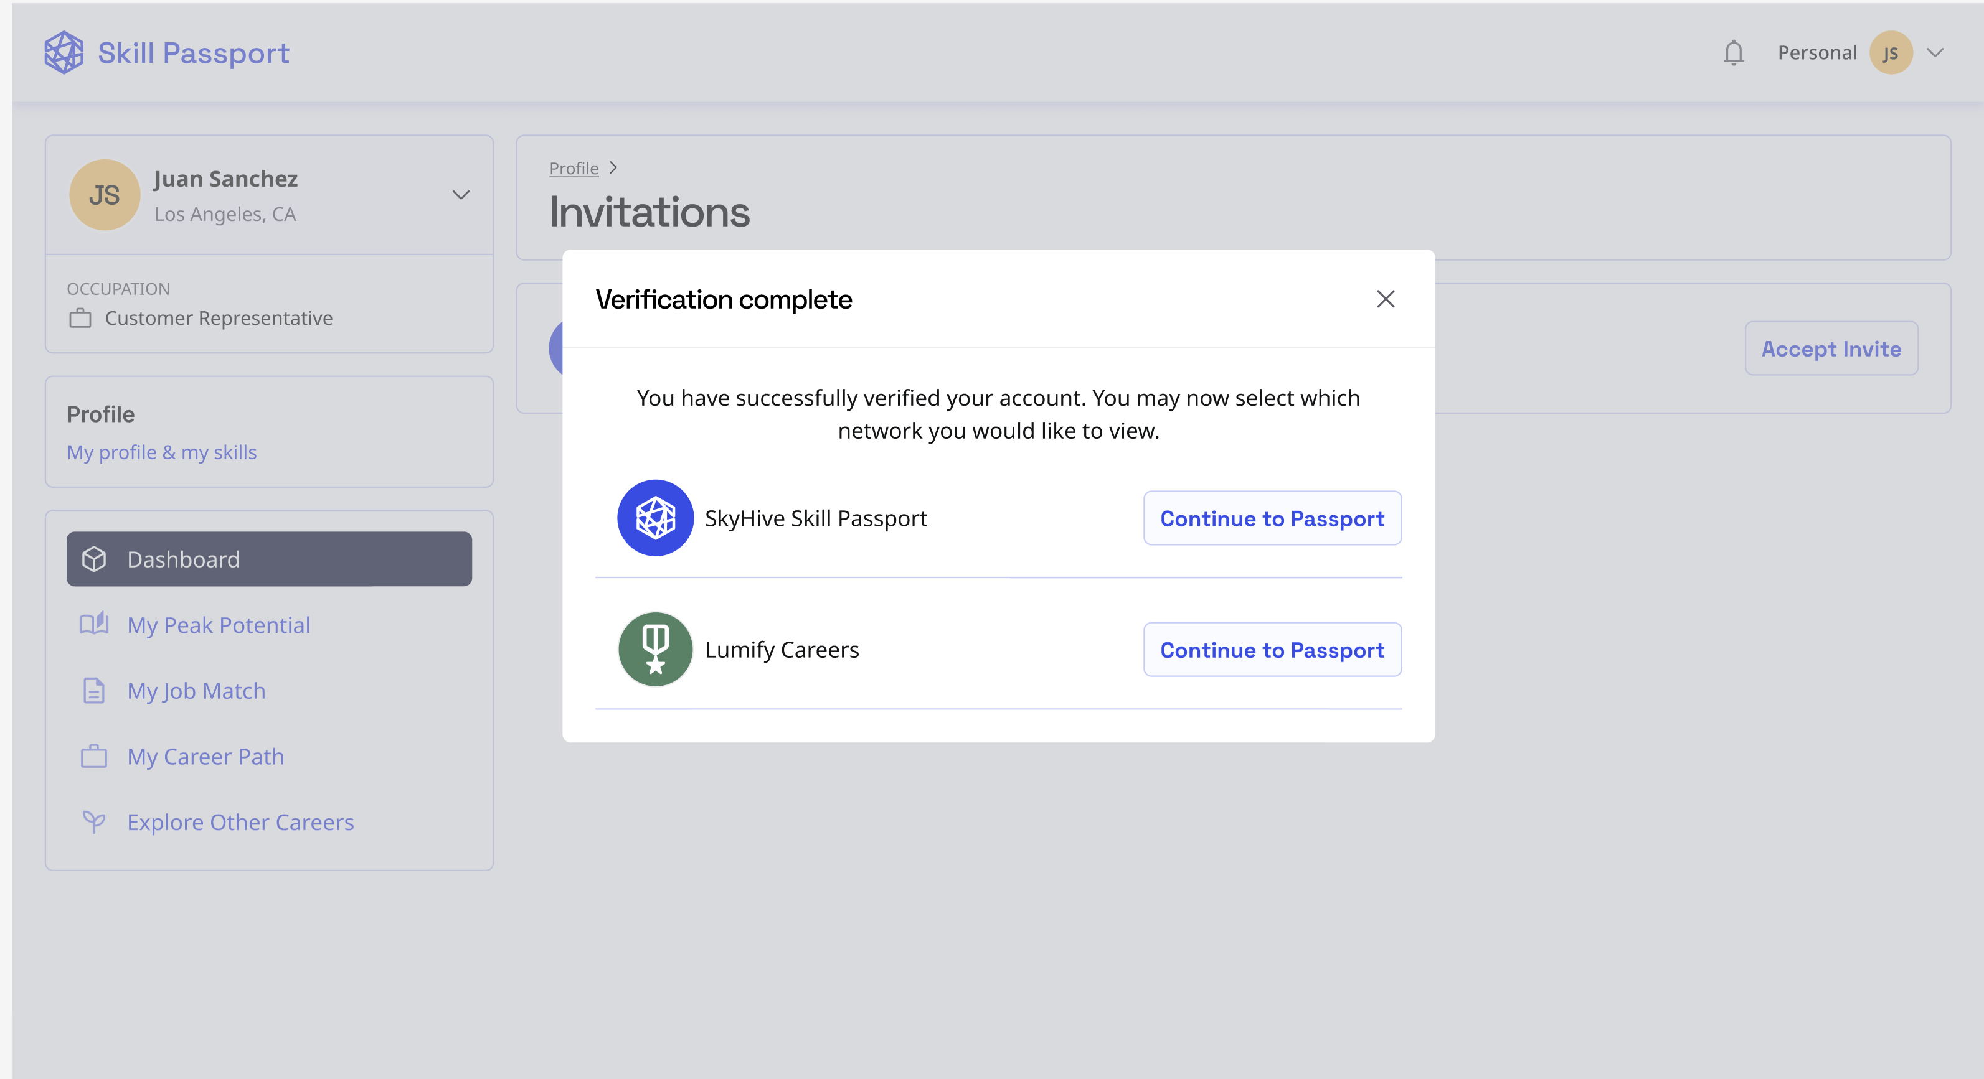Click the Los Angeles, CA location text
This screenshot has width=1984, height=1079.
coord(225,214)
